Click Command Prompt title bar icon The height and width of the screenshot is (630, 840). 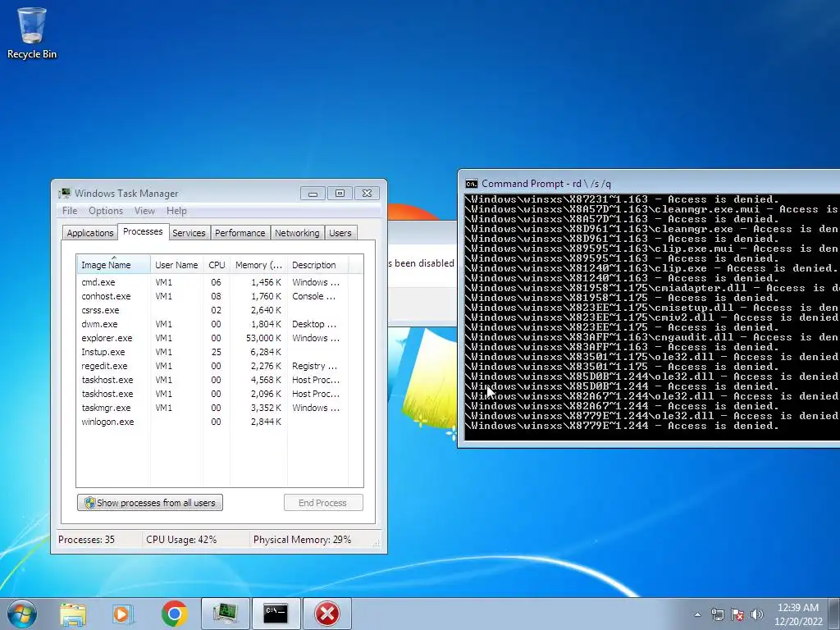(472, 184)
